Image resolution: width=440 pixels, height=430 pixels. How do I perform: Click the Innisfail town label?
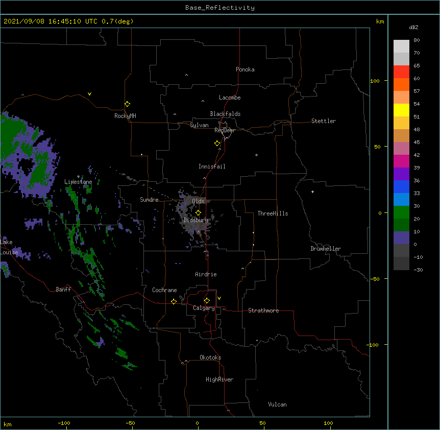(x=212, y=166)
